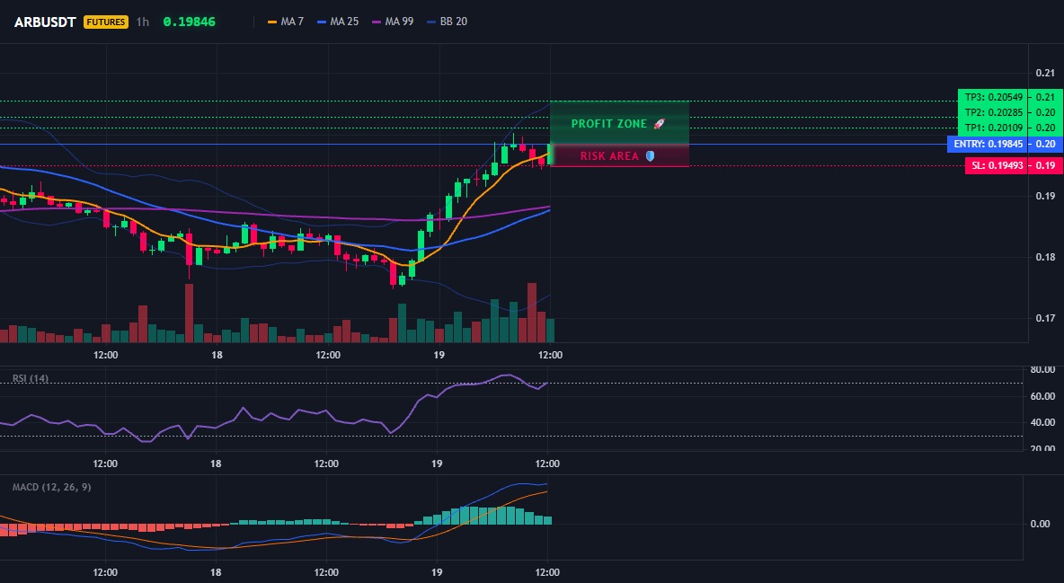This screenshot has width=1064, height=583.
Task: Click the PROFIT ZONE label
Action: pyautogui.click(x=609, y=124)
